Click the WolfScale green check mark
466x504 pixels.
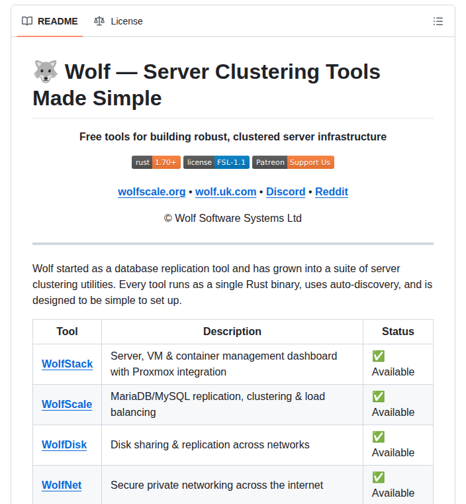[x=379, y=396]
